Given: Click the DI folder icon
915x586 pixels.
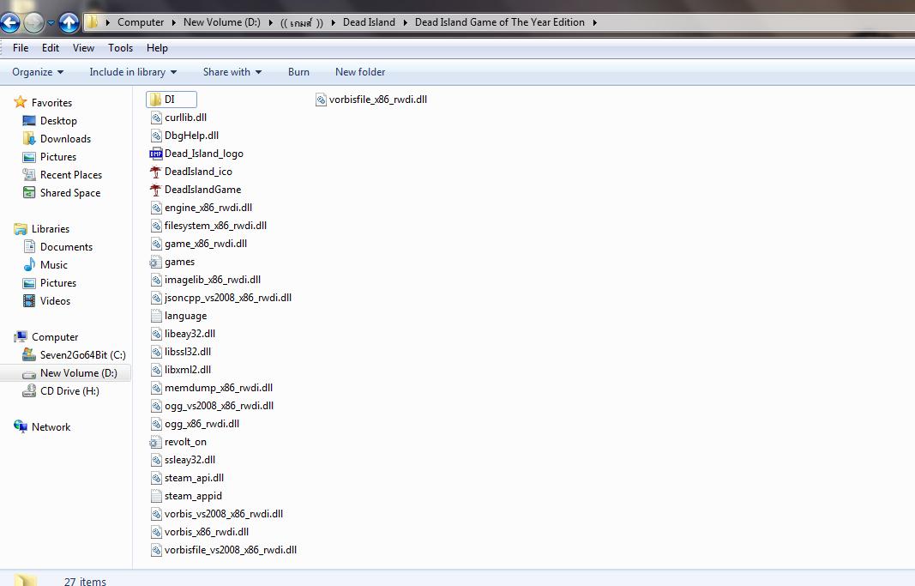Looking at the screenshot, I should [x=155, y=100].
